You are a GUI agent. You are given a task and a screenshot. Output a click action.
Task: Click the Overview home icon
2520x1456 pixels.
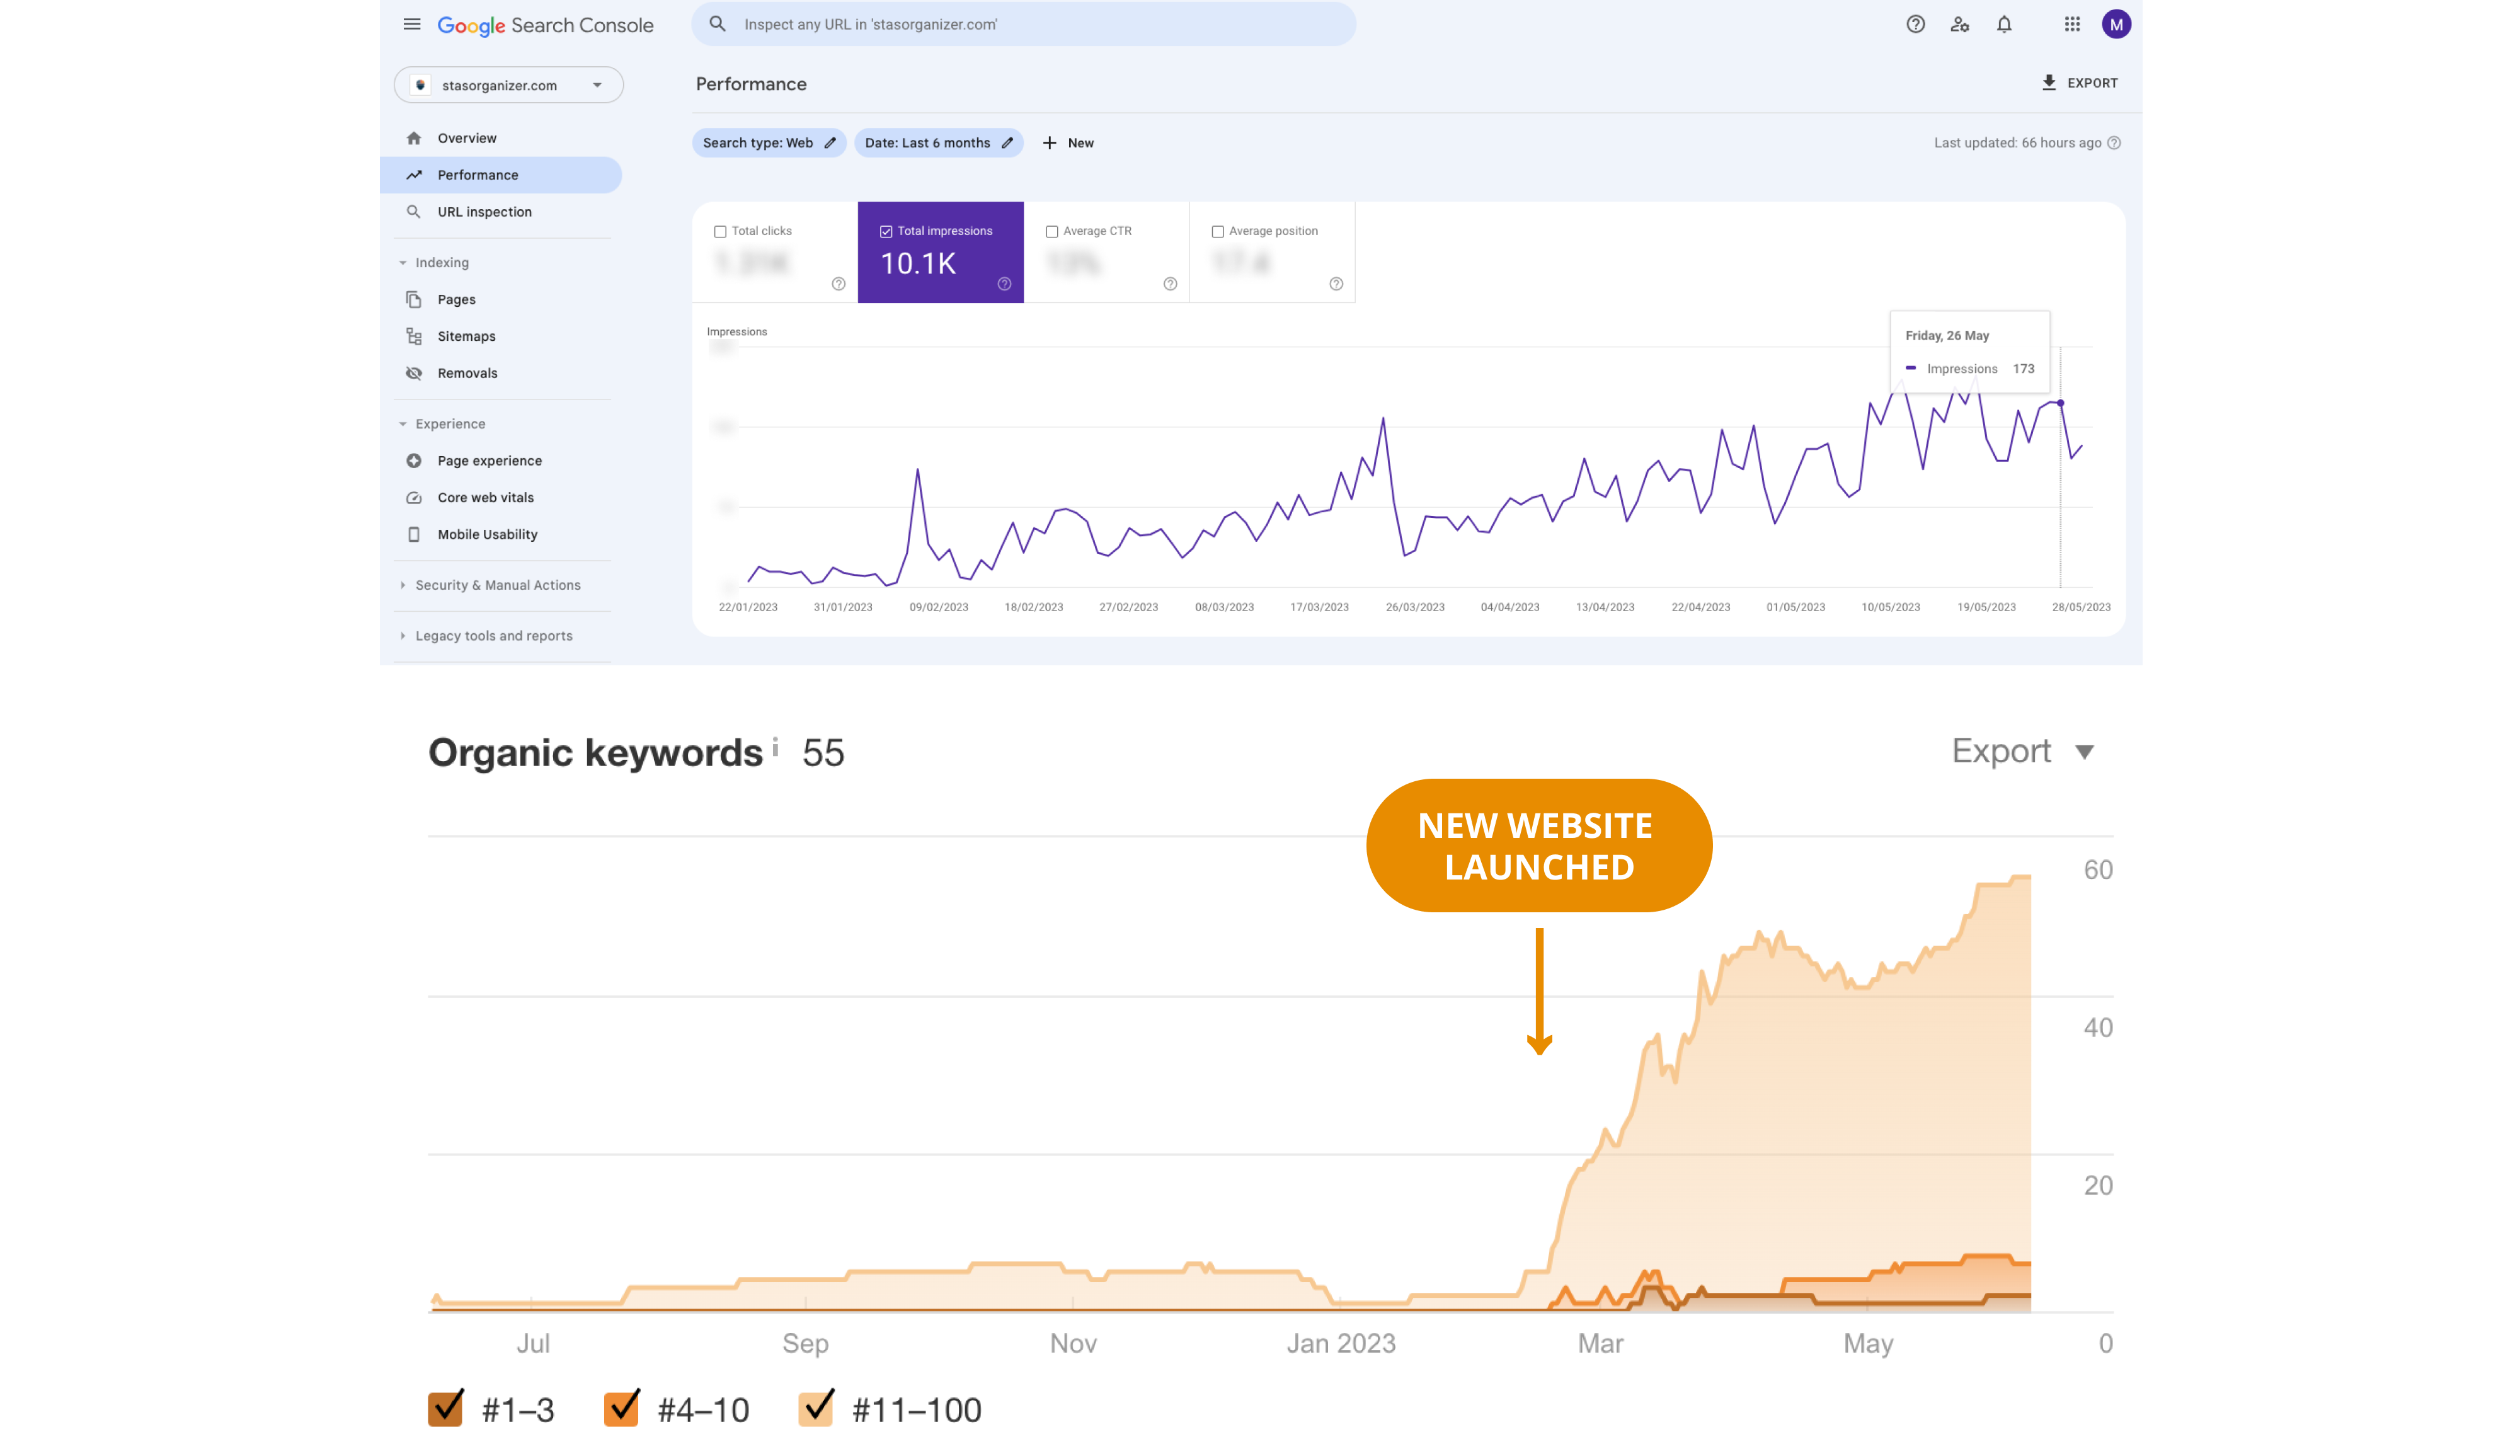point(414,138)
